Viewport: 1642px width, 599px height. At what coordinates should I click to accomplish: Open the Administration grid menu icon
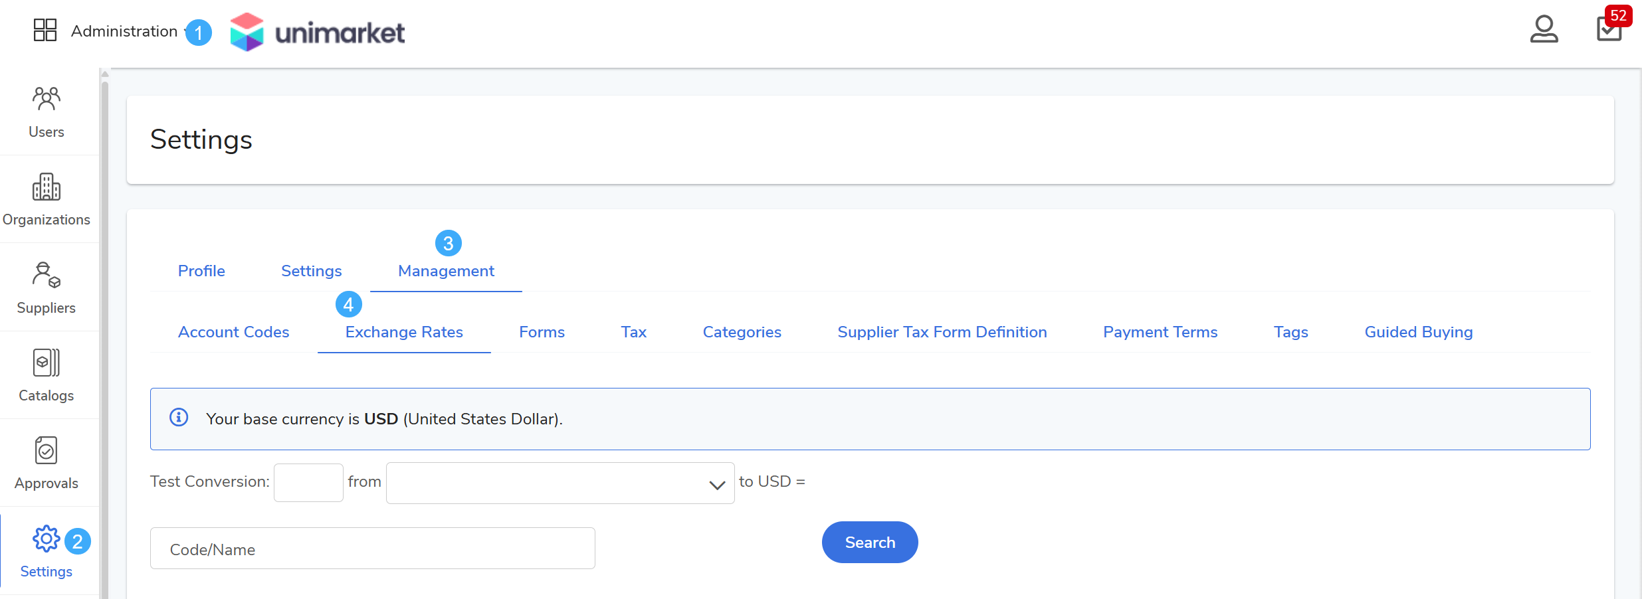coord(45,30)
